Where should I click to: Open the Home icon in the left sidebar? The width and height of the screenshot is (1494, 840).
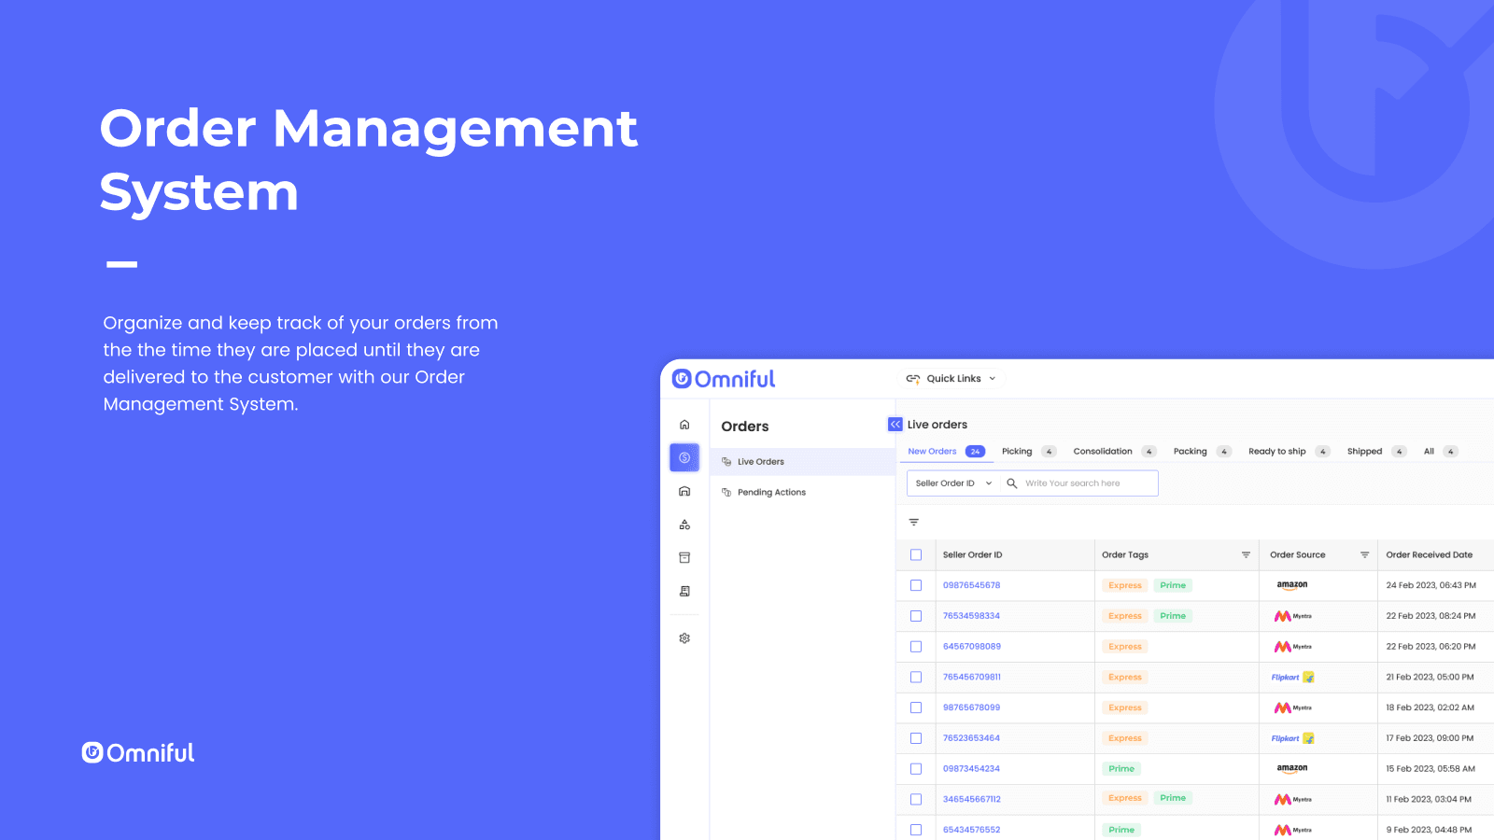pyautogui.click(x=684, y=424)
